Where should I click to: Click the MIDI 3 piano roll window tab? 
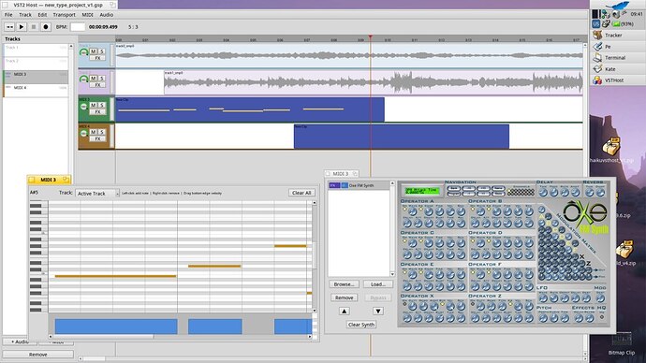(x=49, y=180)
